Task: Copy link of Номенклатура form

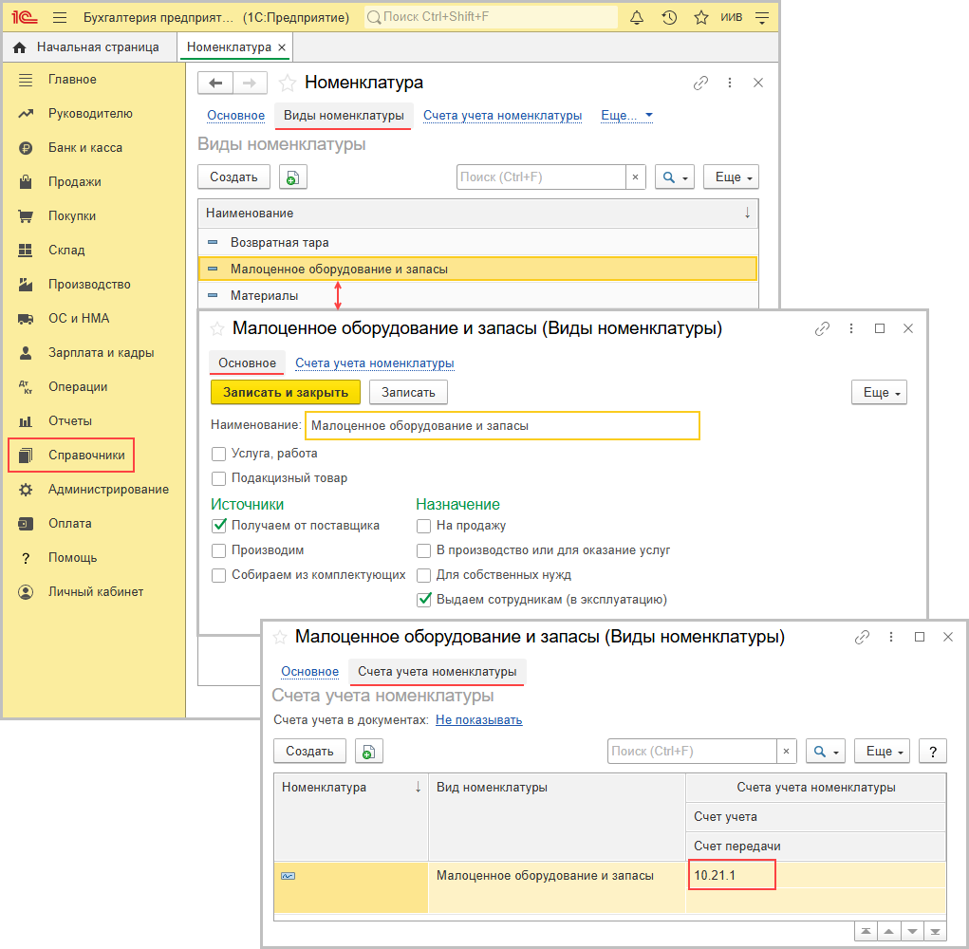Action: coord(700,83)
